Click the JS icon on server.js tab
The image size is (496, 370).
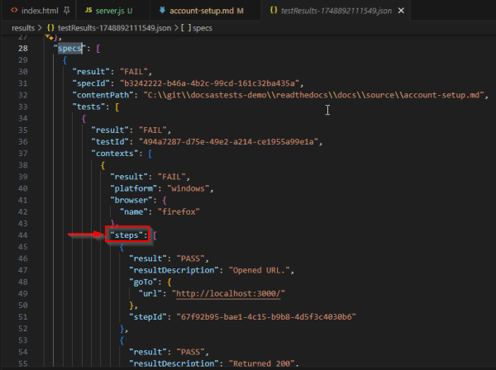pos(88,11)
